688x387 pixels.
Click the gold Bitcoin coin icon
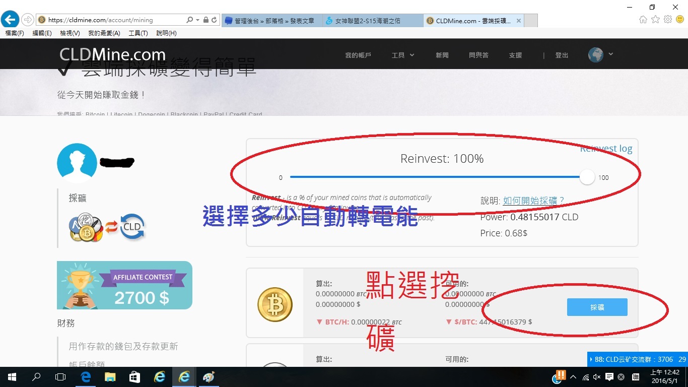coord(275,304)
